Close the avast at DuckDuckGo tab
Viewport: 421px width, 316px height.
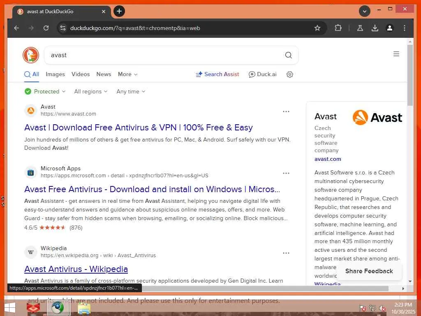point(104,12)
